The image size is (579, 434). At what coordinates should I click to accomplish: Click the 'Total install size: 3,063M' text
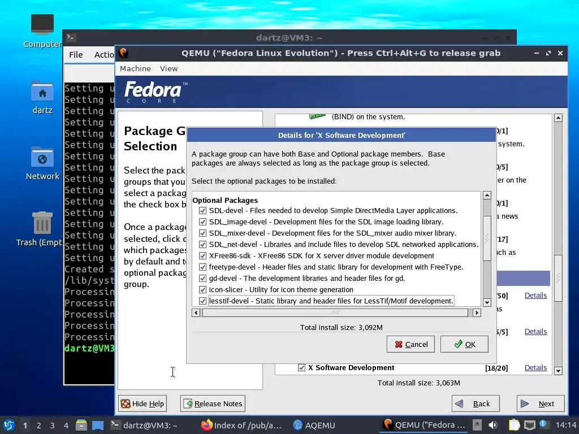click(x=418, y=383)
